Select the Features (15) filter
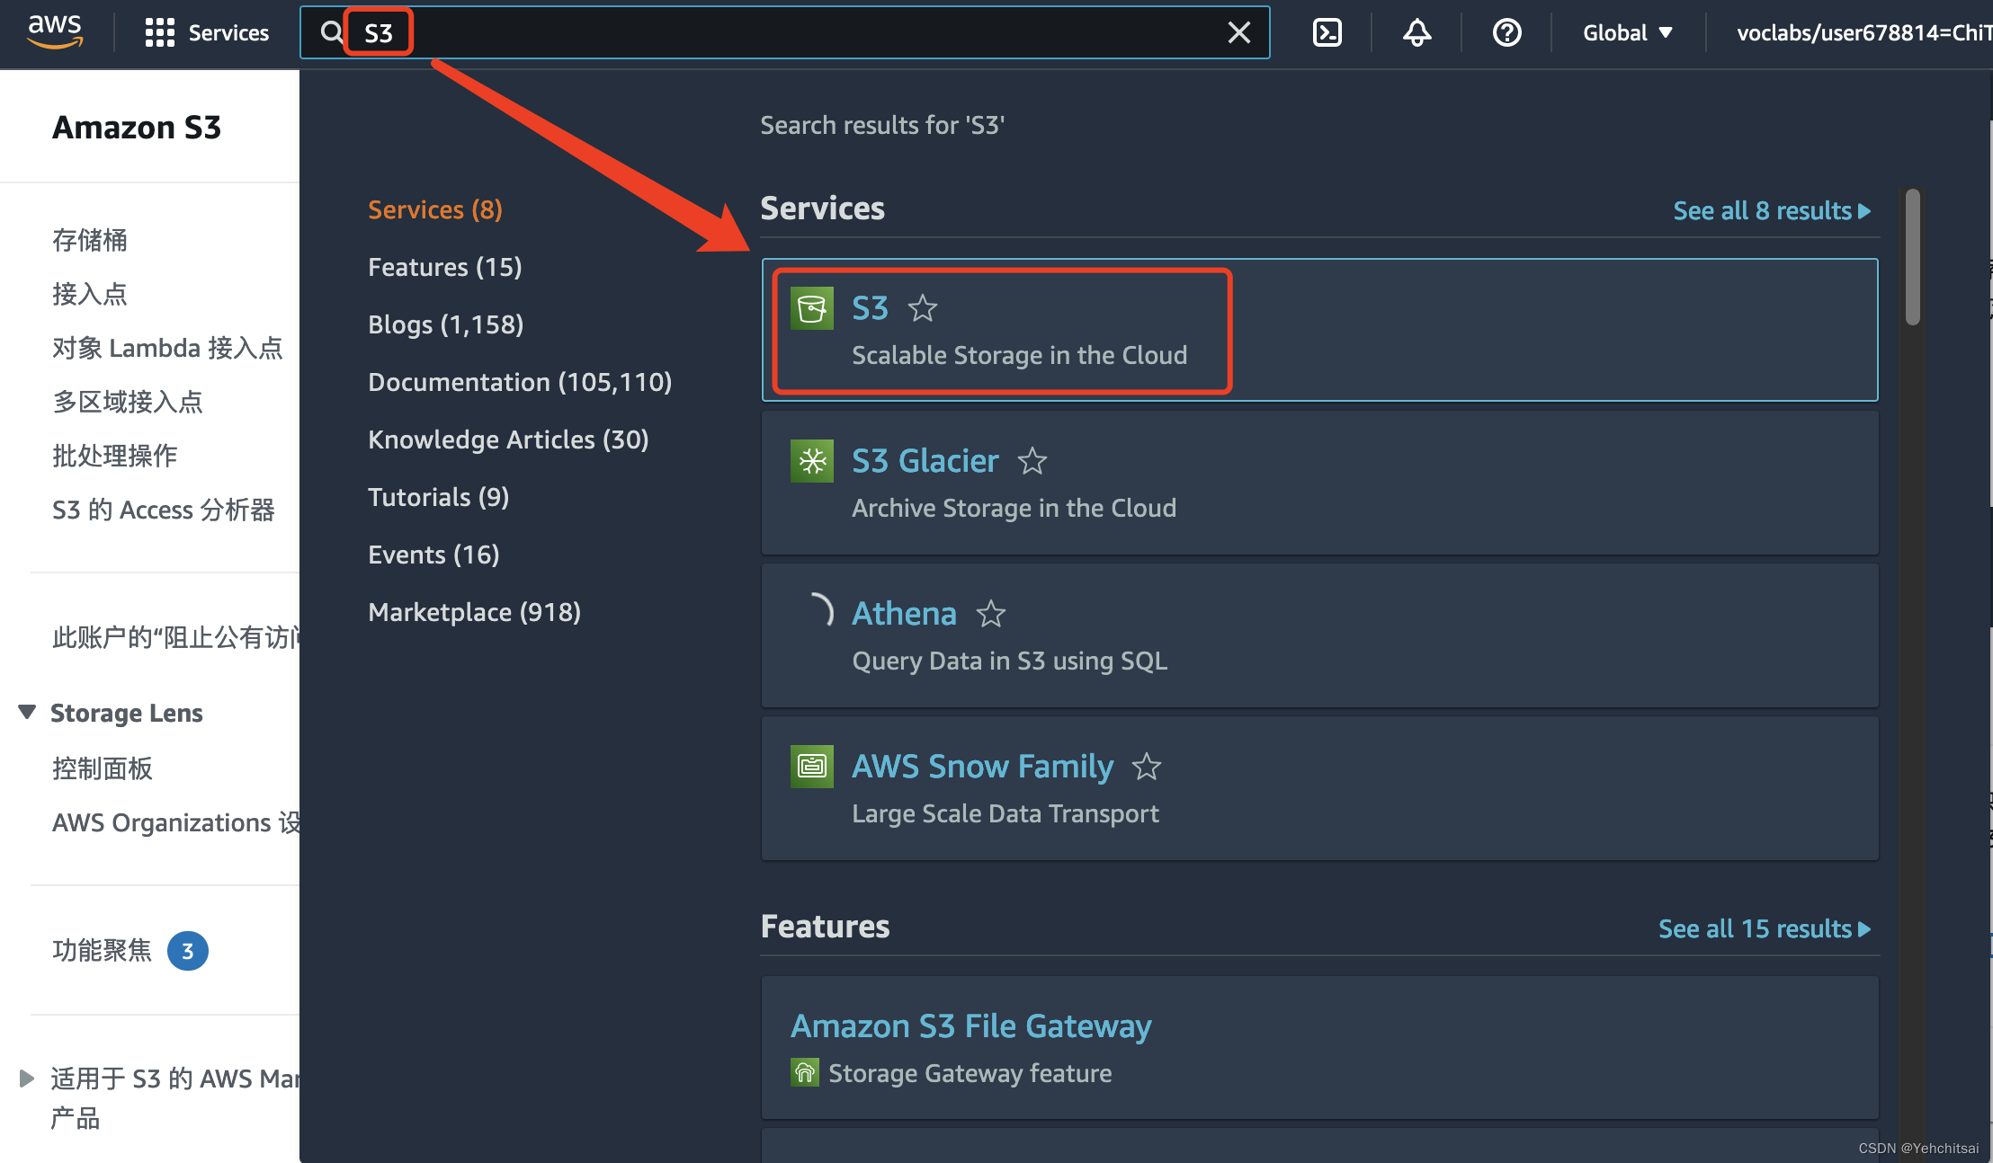 pyautogui.click(x=445, y=267)
